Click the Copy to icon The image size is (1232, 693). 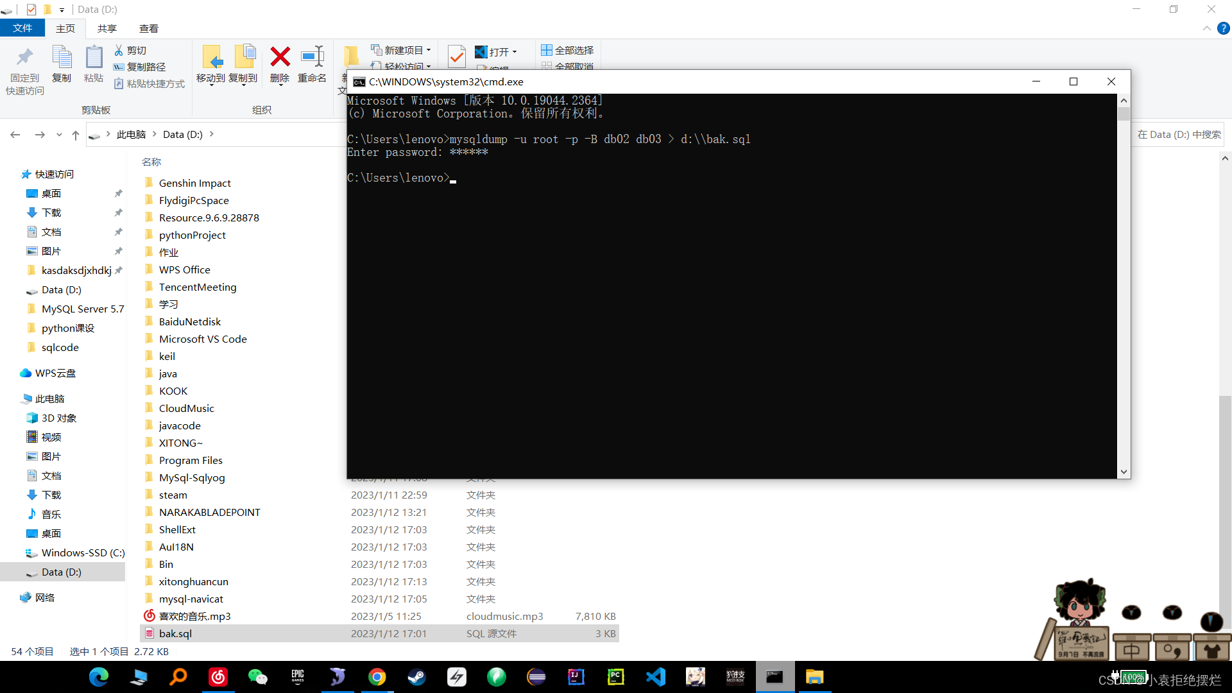pos(243,64)
